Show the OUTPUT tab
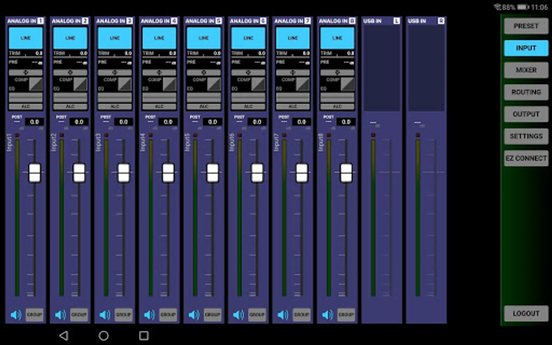552x345 pixels. click(526, 114)
